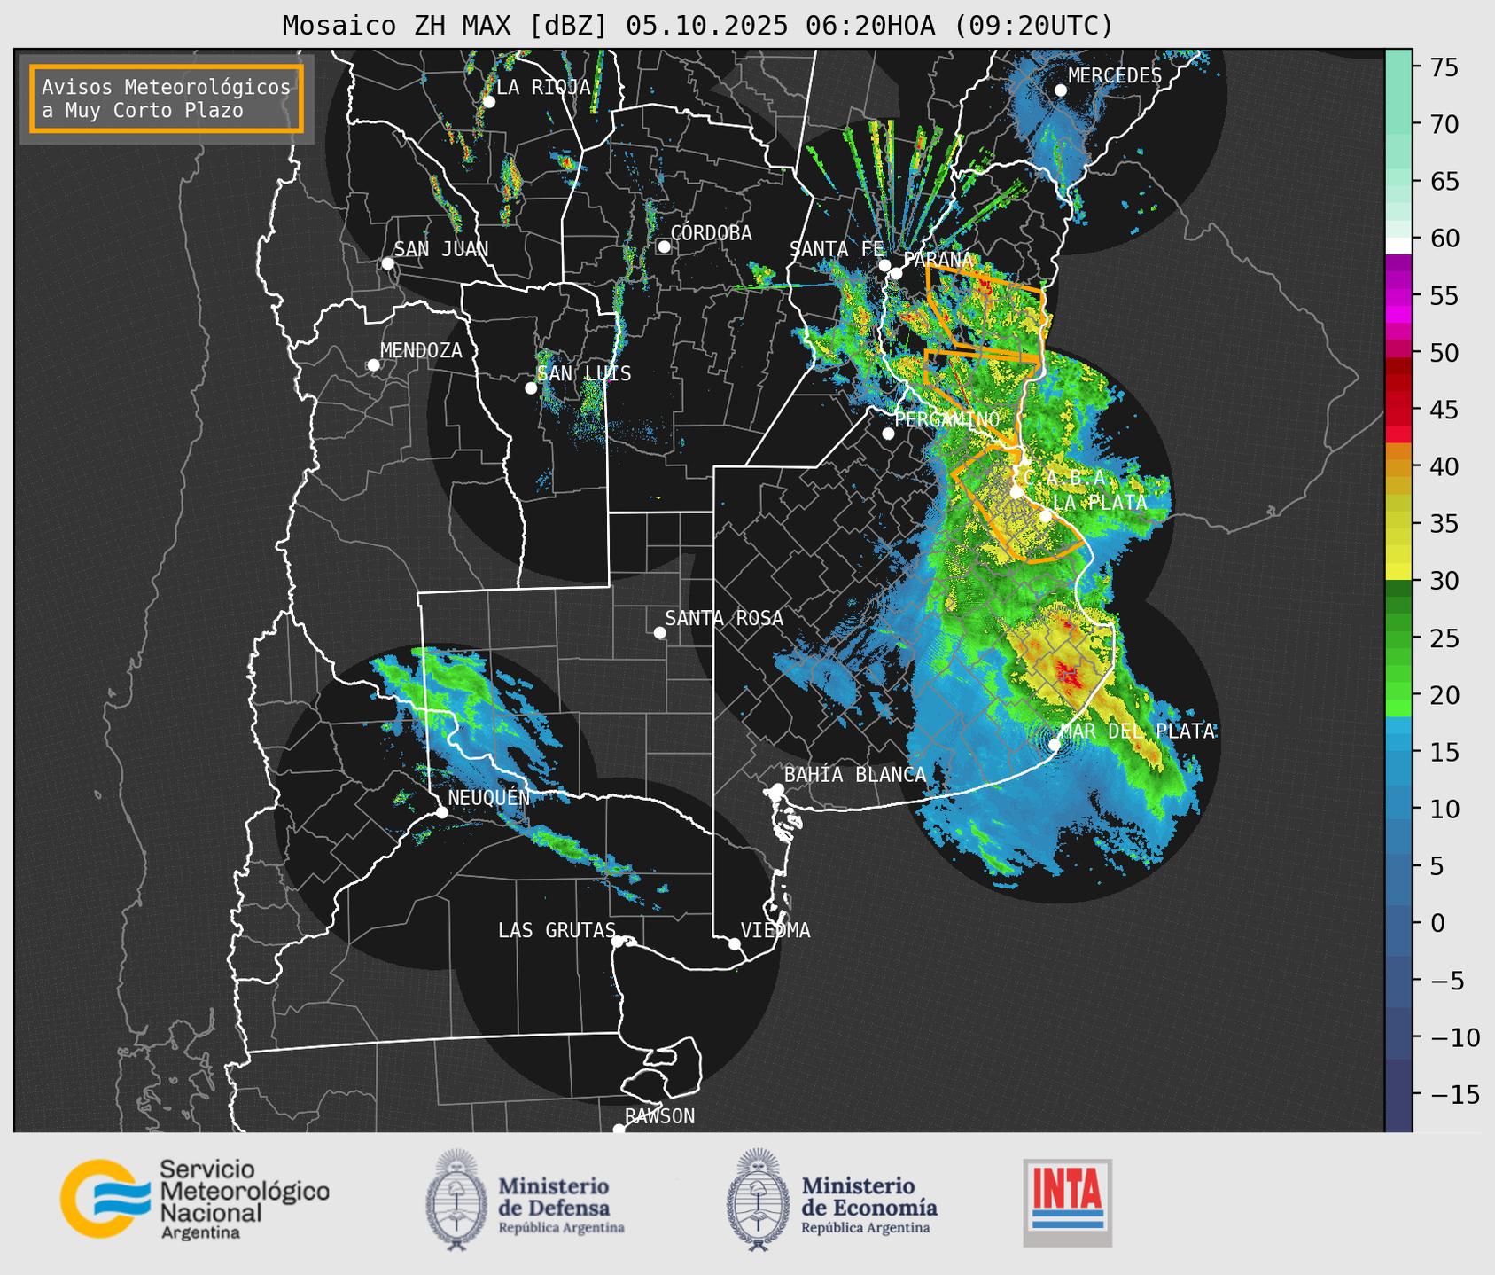Viewport: 1495px width, 1275px height.
Task: Click the orange warning polygon near La Plata
Action: [x=1019, y=505]
